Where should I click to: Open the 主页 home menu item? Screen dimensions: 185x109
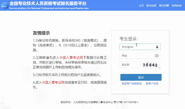coord(141,6)
